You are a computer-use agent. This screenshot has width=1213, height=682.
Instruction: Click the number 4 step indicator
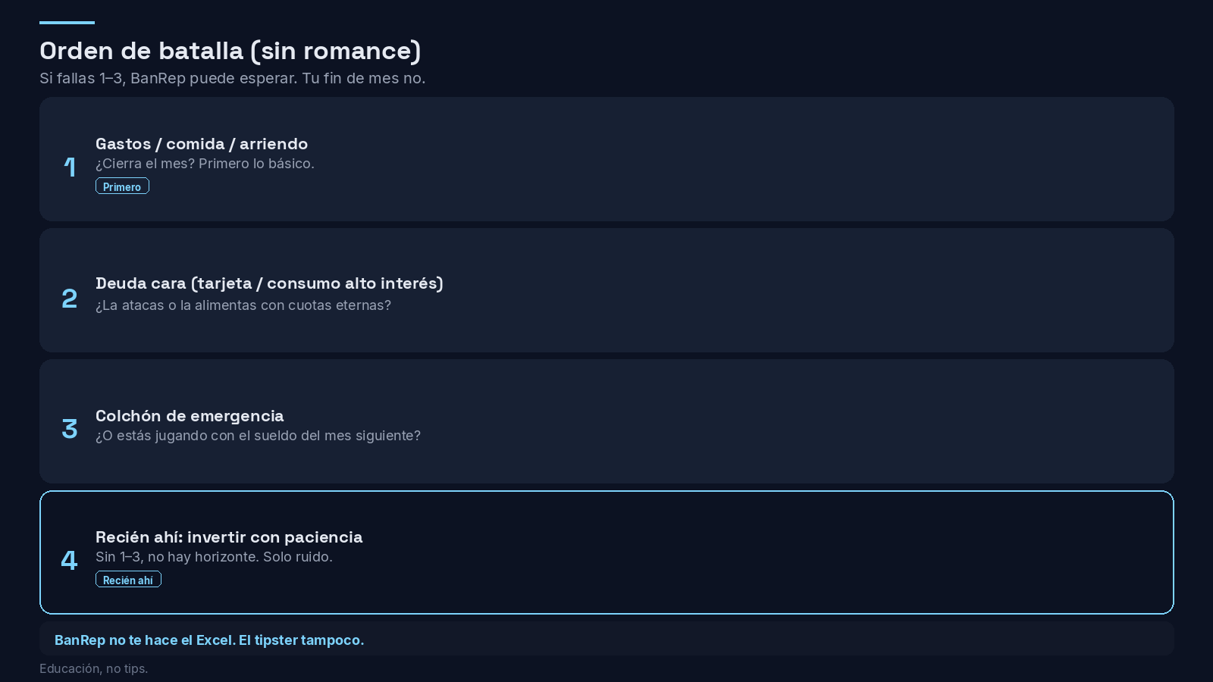tap(69, 560)
